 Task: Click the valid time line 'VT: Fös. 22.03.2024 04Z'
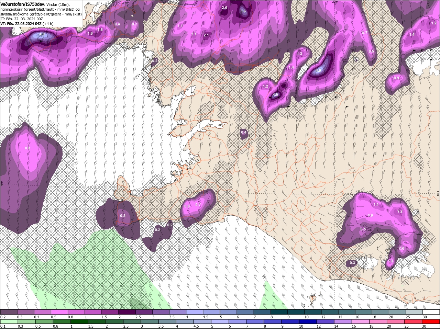click(x=21, y=24)
